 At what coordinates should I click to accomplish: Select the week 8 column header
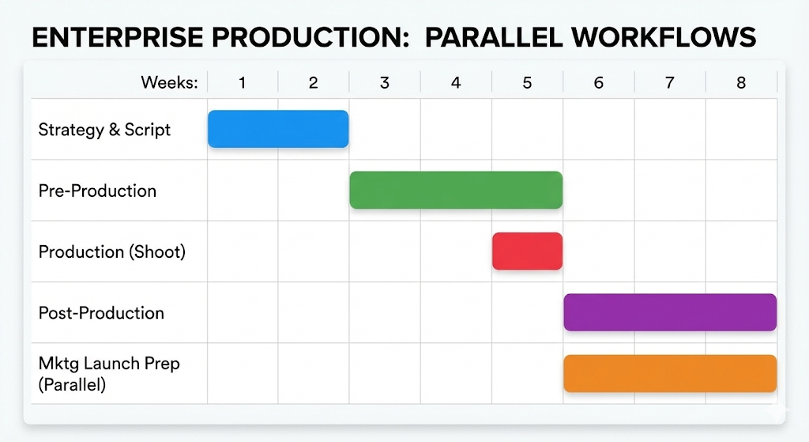tap(741, 82)
